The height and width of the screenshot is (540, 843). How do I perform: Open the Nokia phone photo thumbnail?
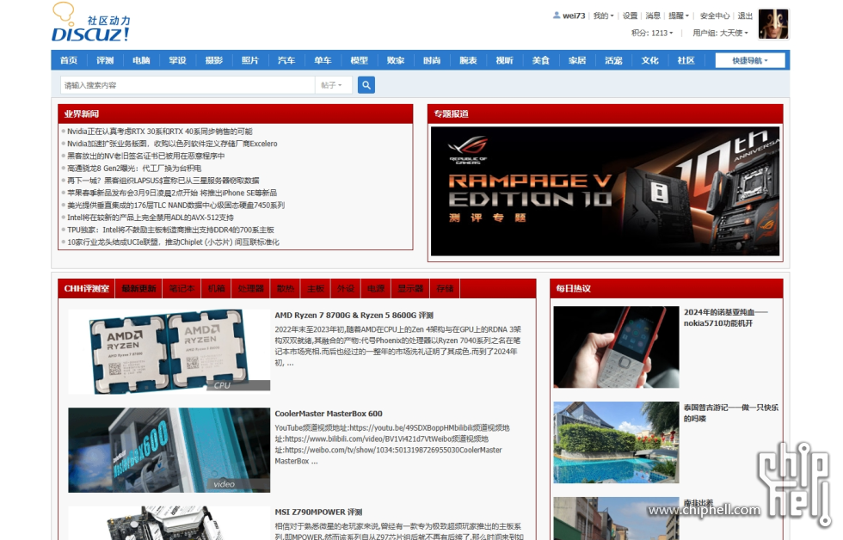tap(616, 347)
